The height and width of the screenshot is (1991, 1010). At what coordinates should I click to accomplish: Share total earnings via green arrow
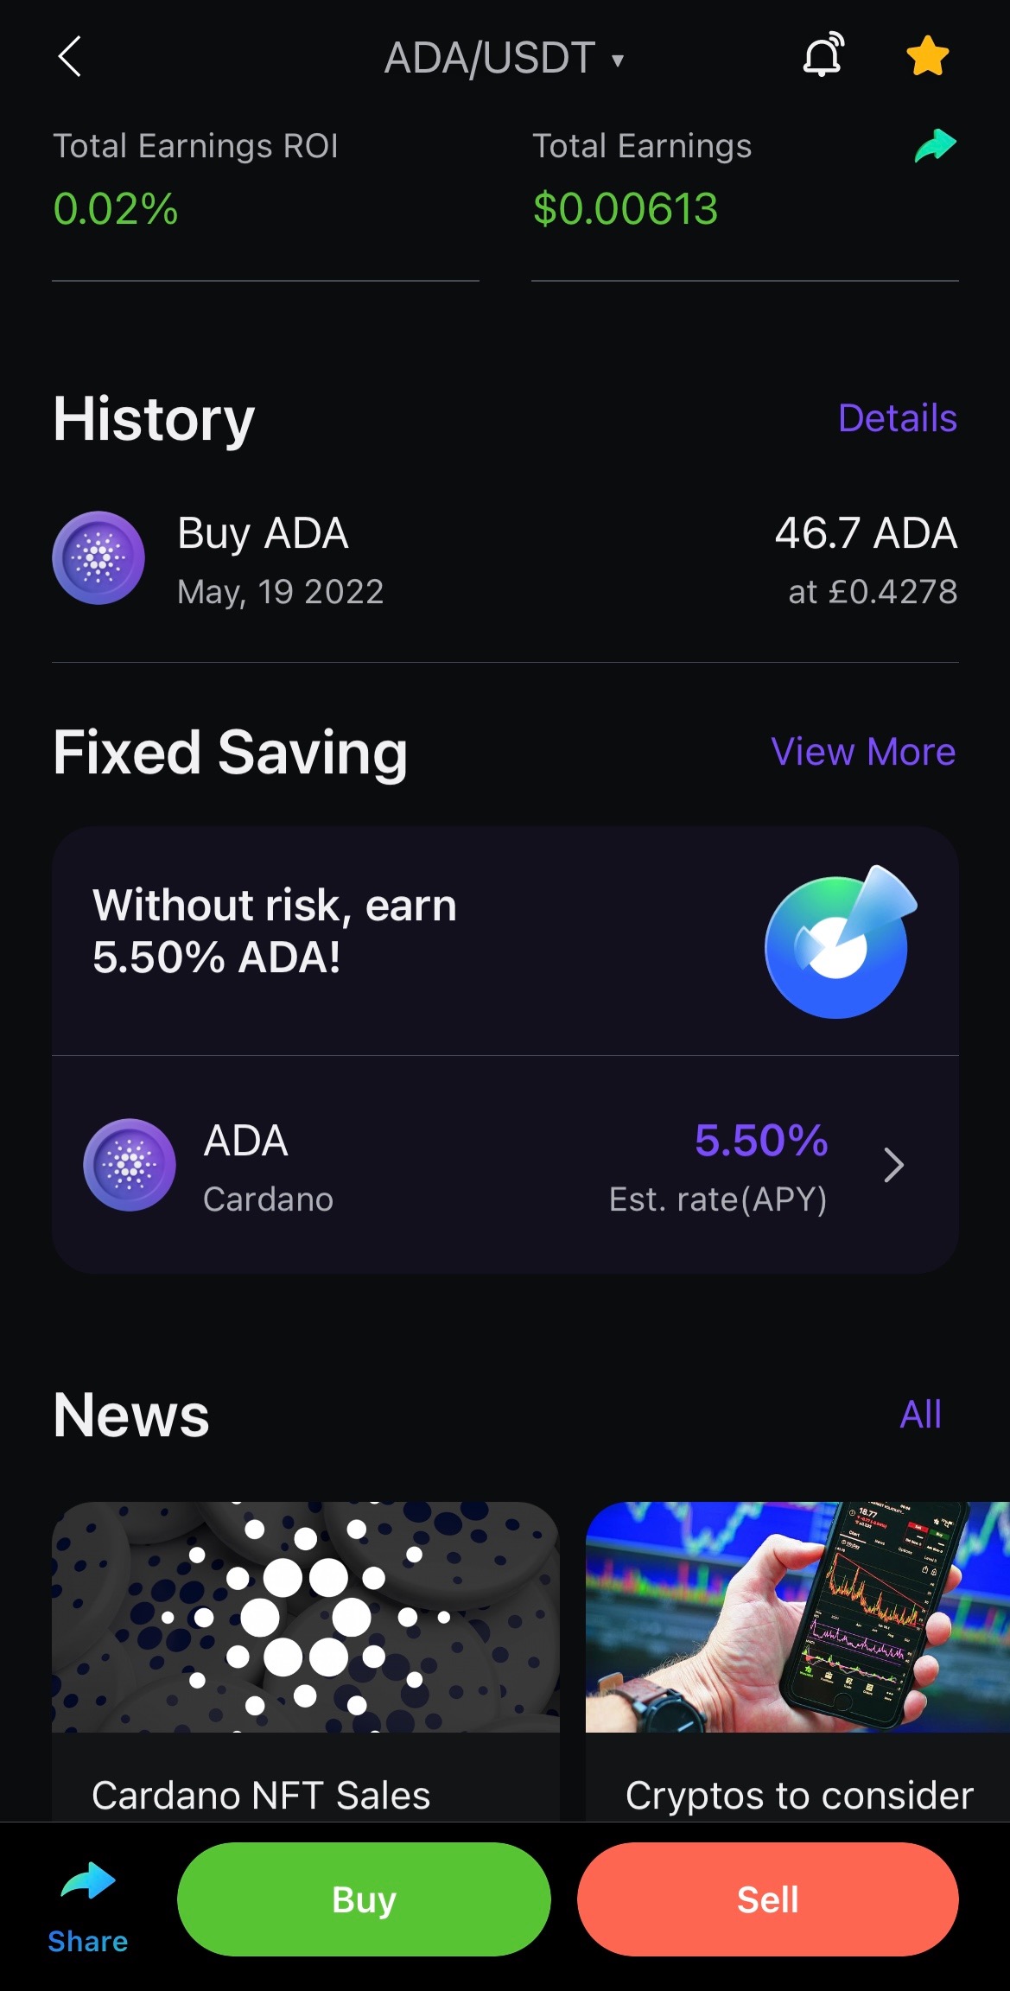[x=936, y=145]
